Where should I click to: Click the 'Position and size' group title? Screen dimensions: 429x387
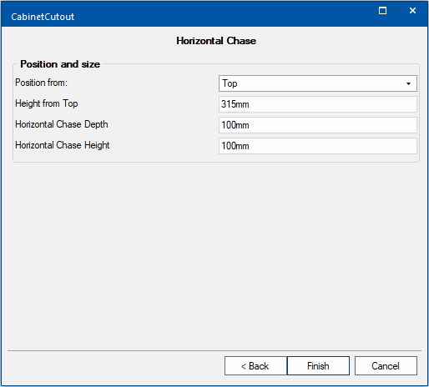[60, 64]
